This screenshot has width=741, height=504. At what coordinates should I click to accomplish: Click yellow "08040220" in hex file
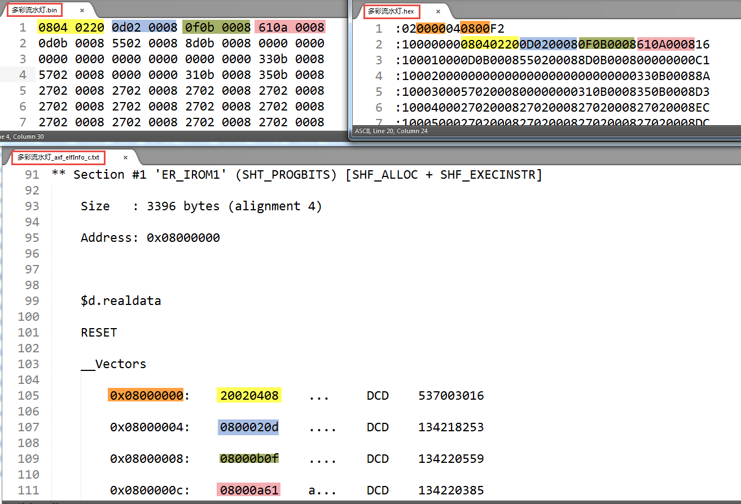coord(490,44)
